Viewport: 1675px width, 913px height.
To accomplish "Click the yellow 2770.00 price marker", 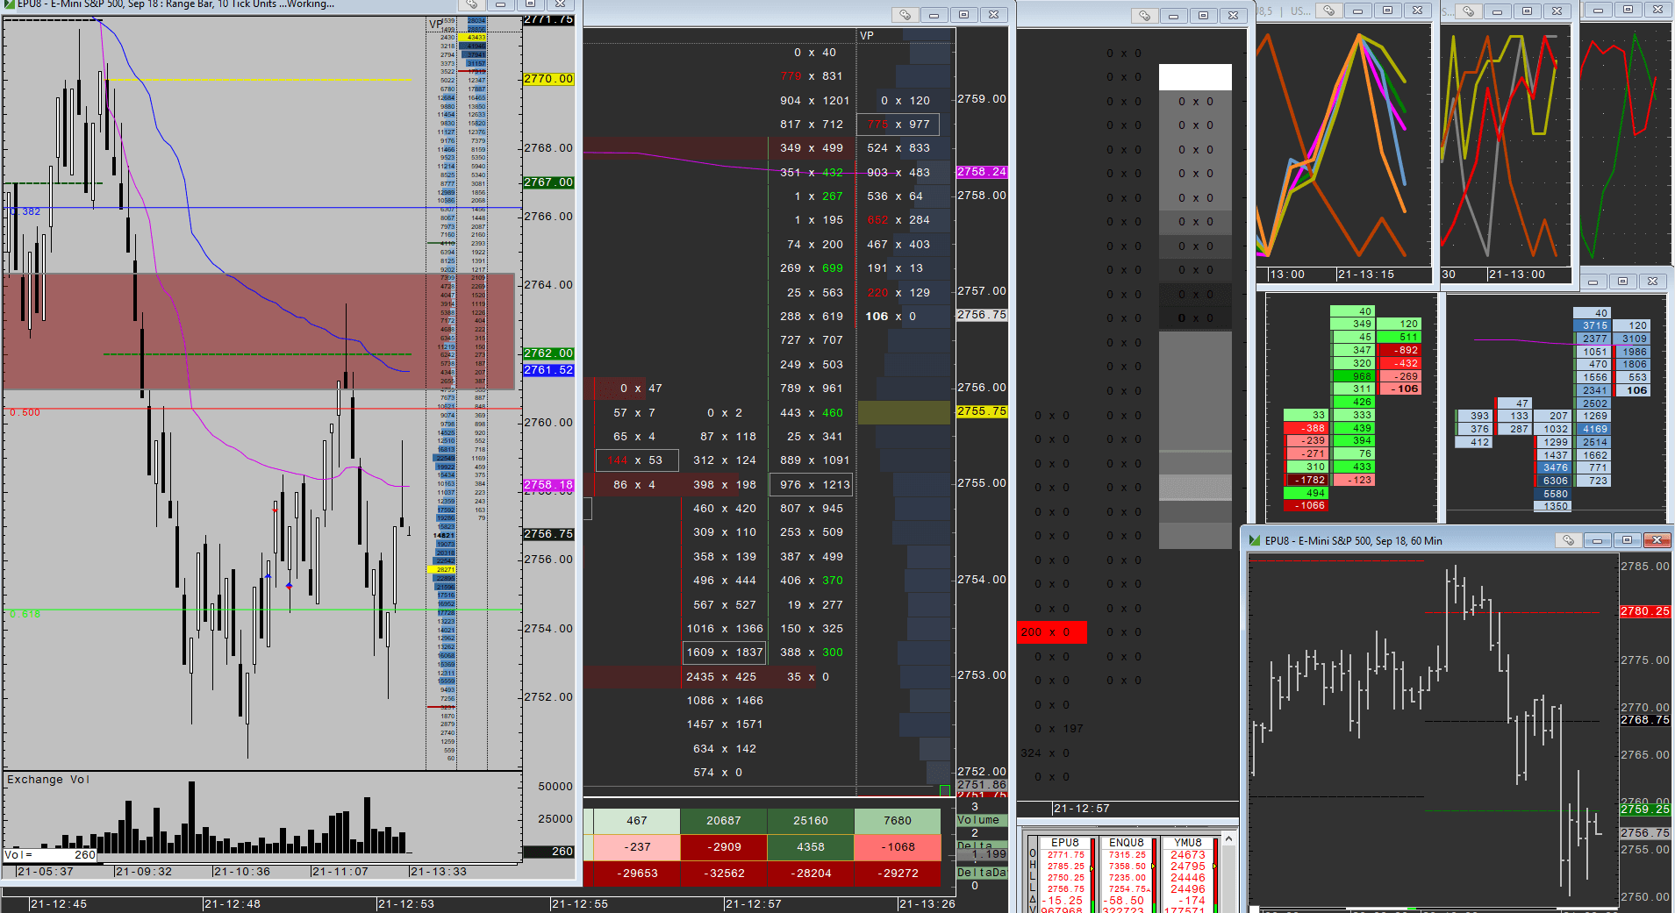I will pos(548,79).
